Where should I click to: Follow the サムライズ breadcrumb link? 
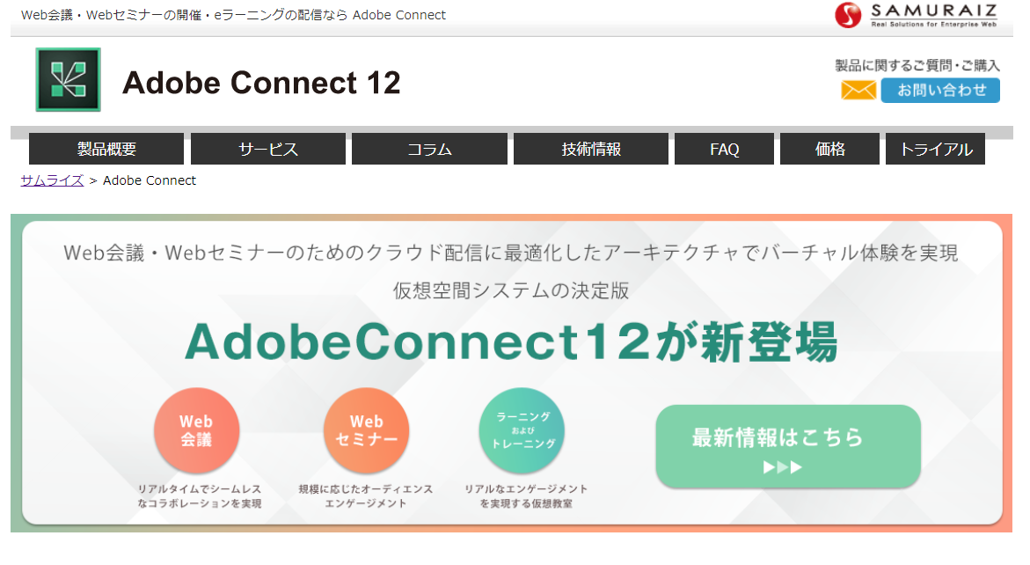(x=52, y=180)
